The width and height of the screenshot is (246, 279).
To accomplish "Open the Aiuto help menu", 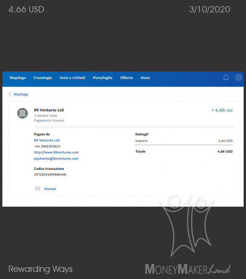I will click(145, 78).
